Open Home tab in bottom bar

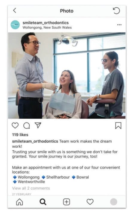coord(19,202)
